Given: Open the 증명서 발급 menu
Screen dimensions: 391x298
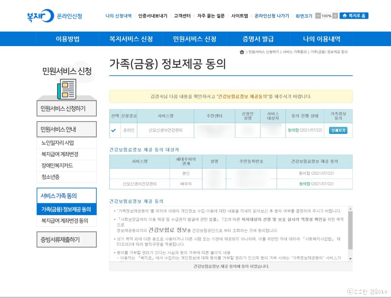Looking at the screenshot, I should (258, 39).
